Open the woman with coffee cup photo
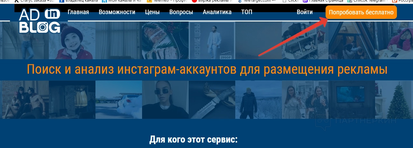This screenshot has height=148, width=413. [x=394, y=40]
